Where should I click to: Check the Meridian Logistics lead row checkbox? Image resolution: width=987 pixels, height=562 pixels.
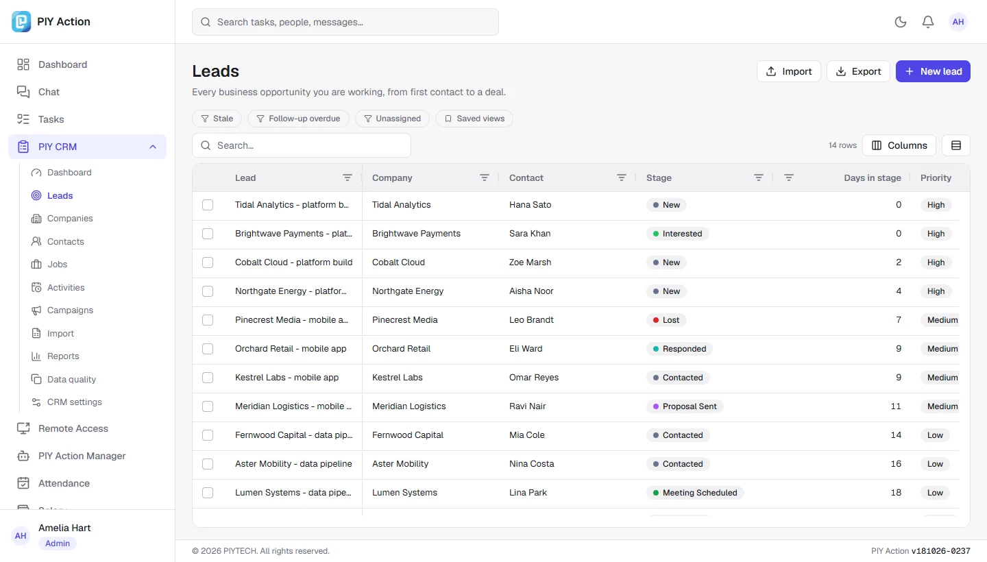[x=208, y=406]
